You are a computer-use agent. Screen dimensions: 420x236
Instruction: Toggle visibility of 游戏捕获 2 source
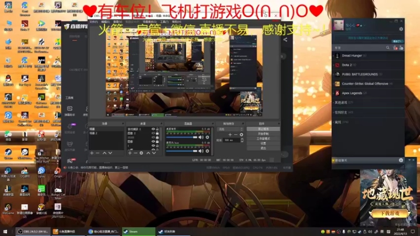[153, 129]
